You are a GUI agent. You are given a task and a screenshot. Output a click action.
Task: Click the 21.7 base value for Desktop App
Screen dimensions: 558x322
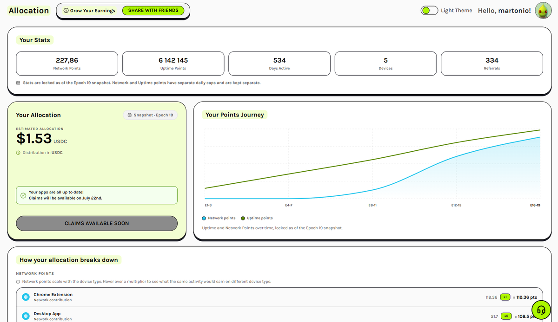pyautogui.click(x=494, y=316)
